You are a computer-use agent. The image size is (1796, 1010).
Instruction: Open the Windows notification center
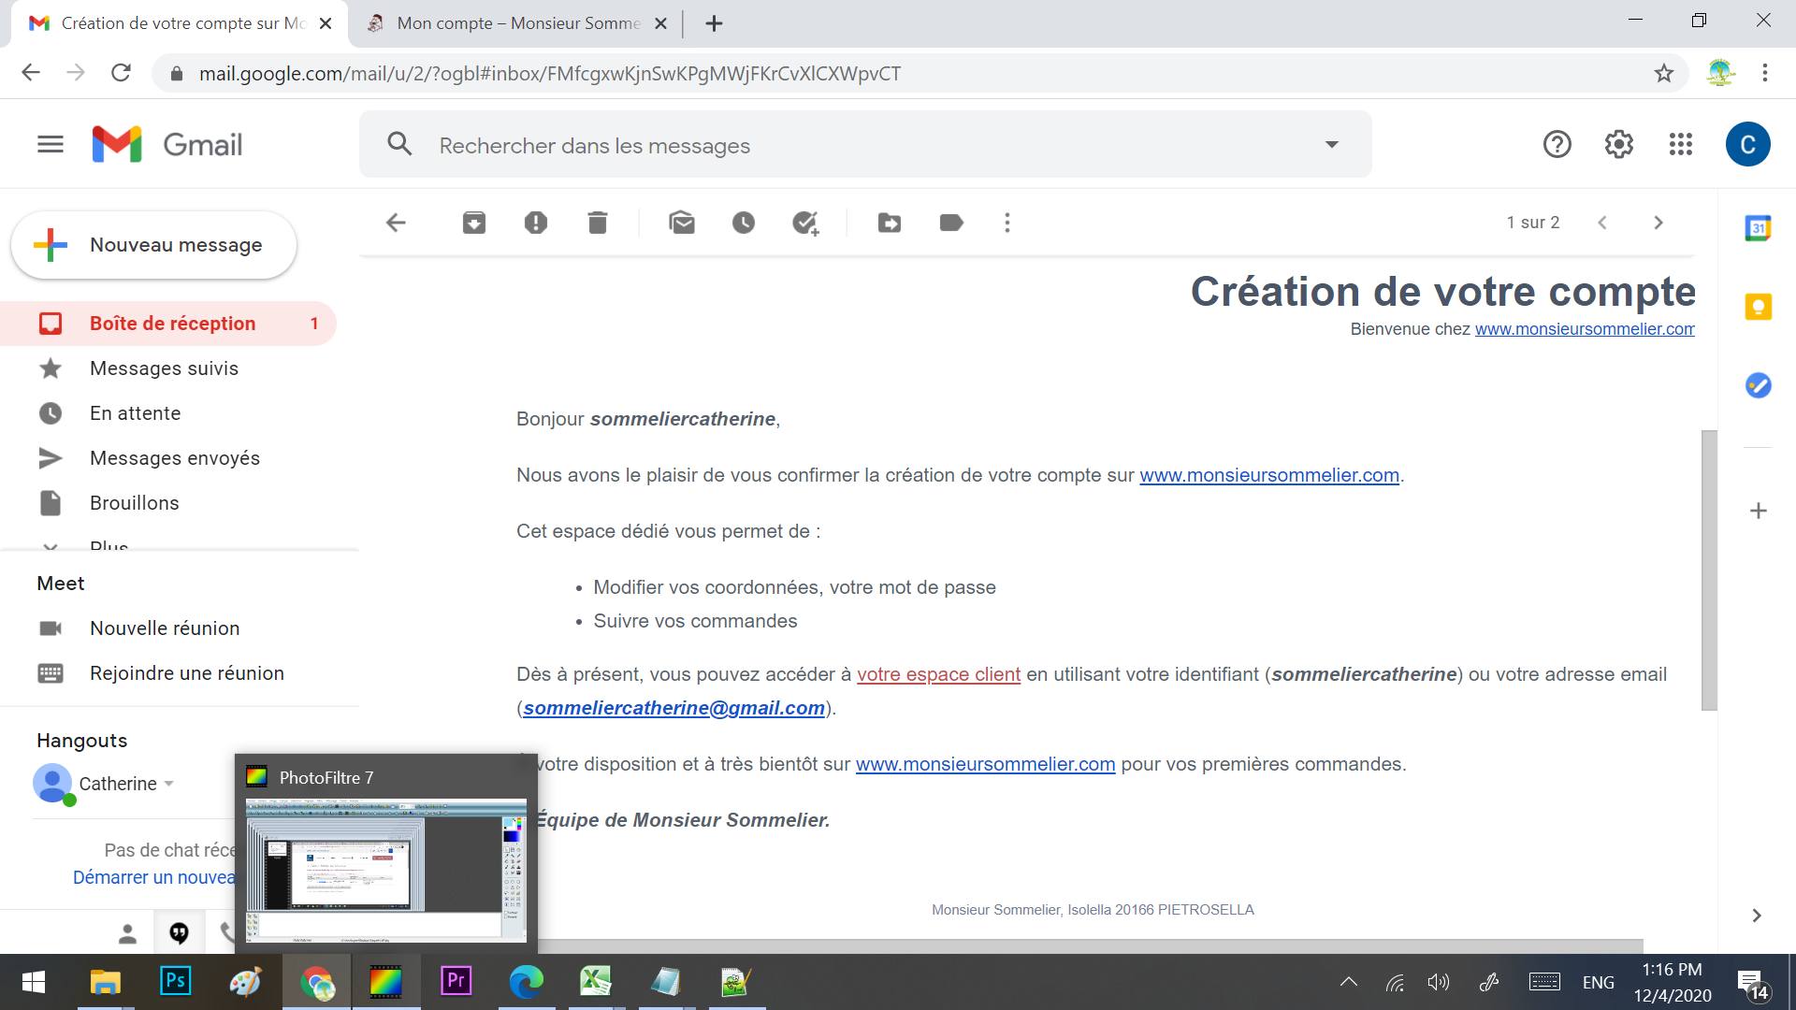tap(1752, 984)
